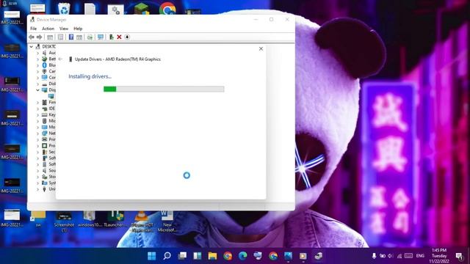Screen dimensions: 470x264
Task: Open the View menu
Action: (x=64, y=29)
